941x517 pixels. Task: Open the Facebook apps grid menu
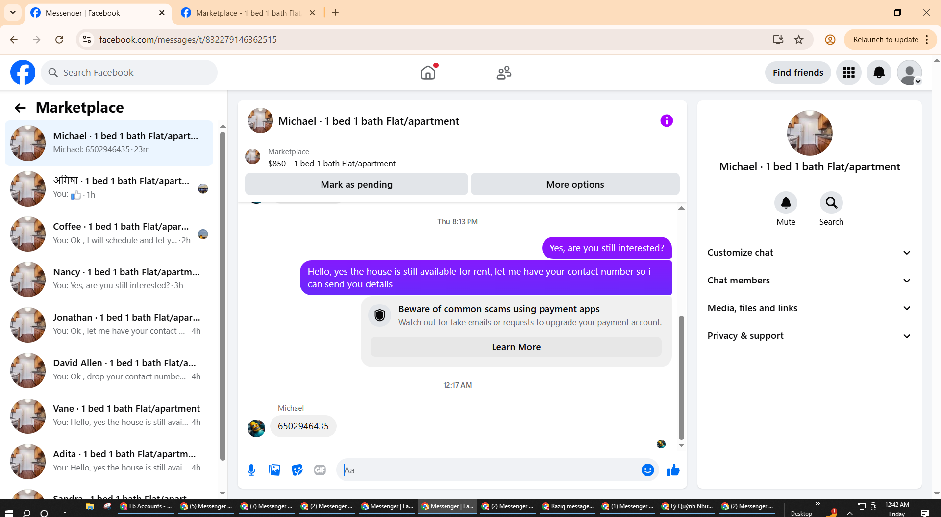848,72
